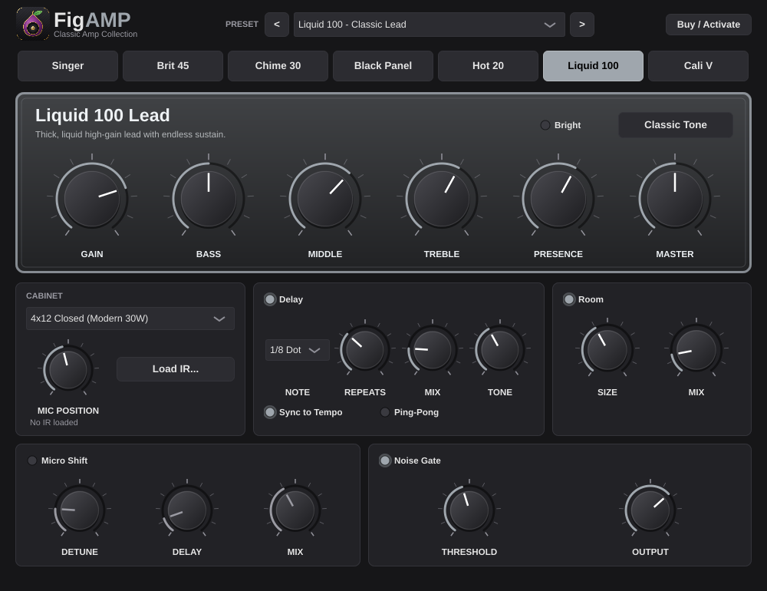
Task: Click the FigAMP fig logo icon
Action: (33, 24)
